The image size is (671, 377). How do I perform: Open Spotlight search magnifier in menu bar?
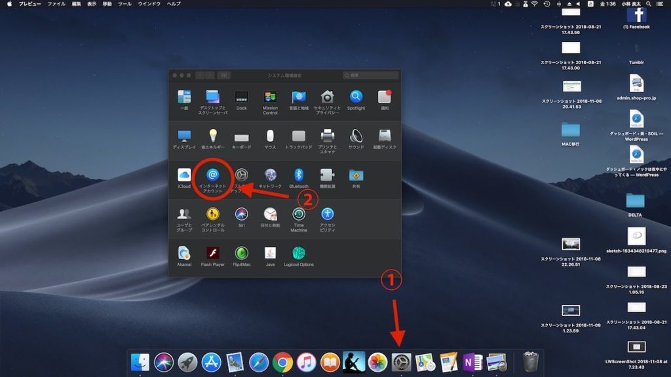(x=649, y=4)
